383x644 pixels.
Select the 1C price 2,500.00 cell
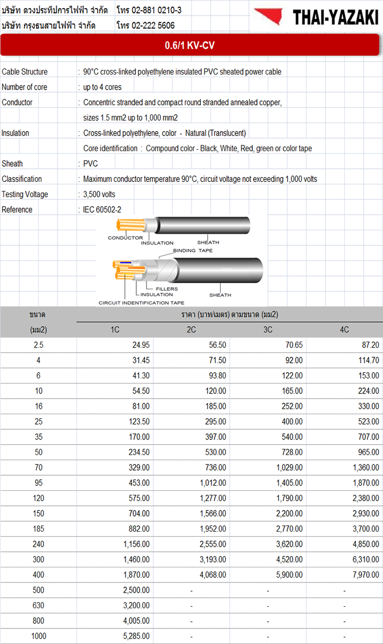pos(115,590)
